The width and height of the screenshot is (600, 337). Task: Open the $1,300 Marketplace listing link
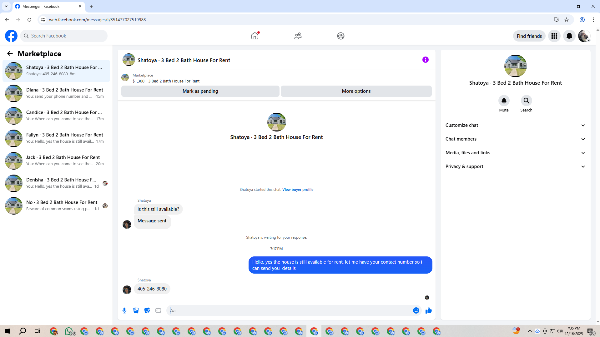pyautogui.click(x=166, y=81)
